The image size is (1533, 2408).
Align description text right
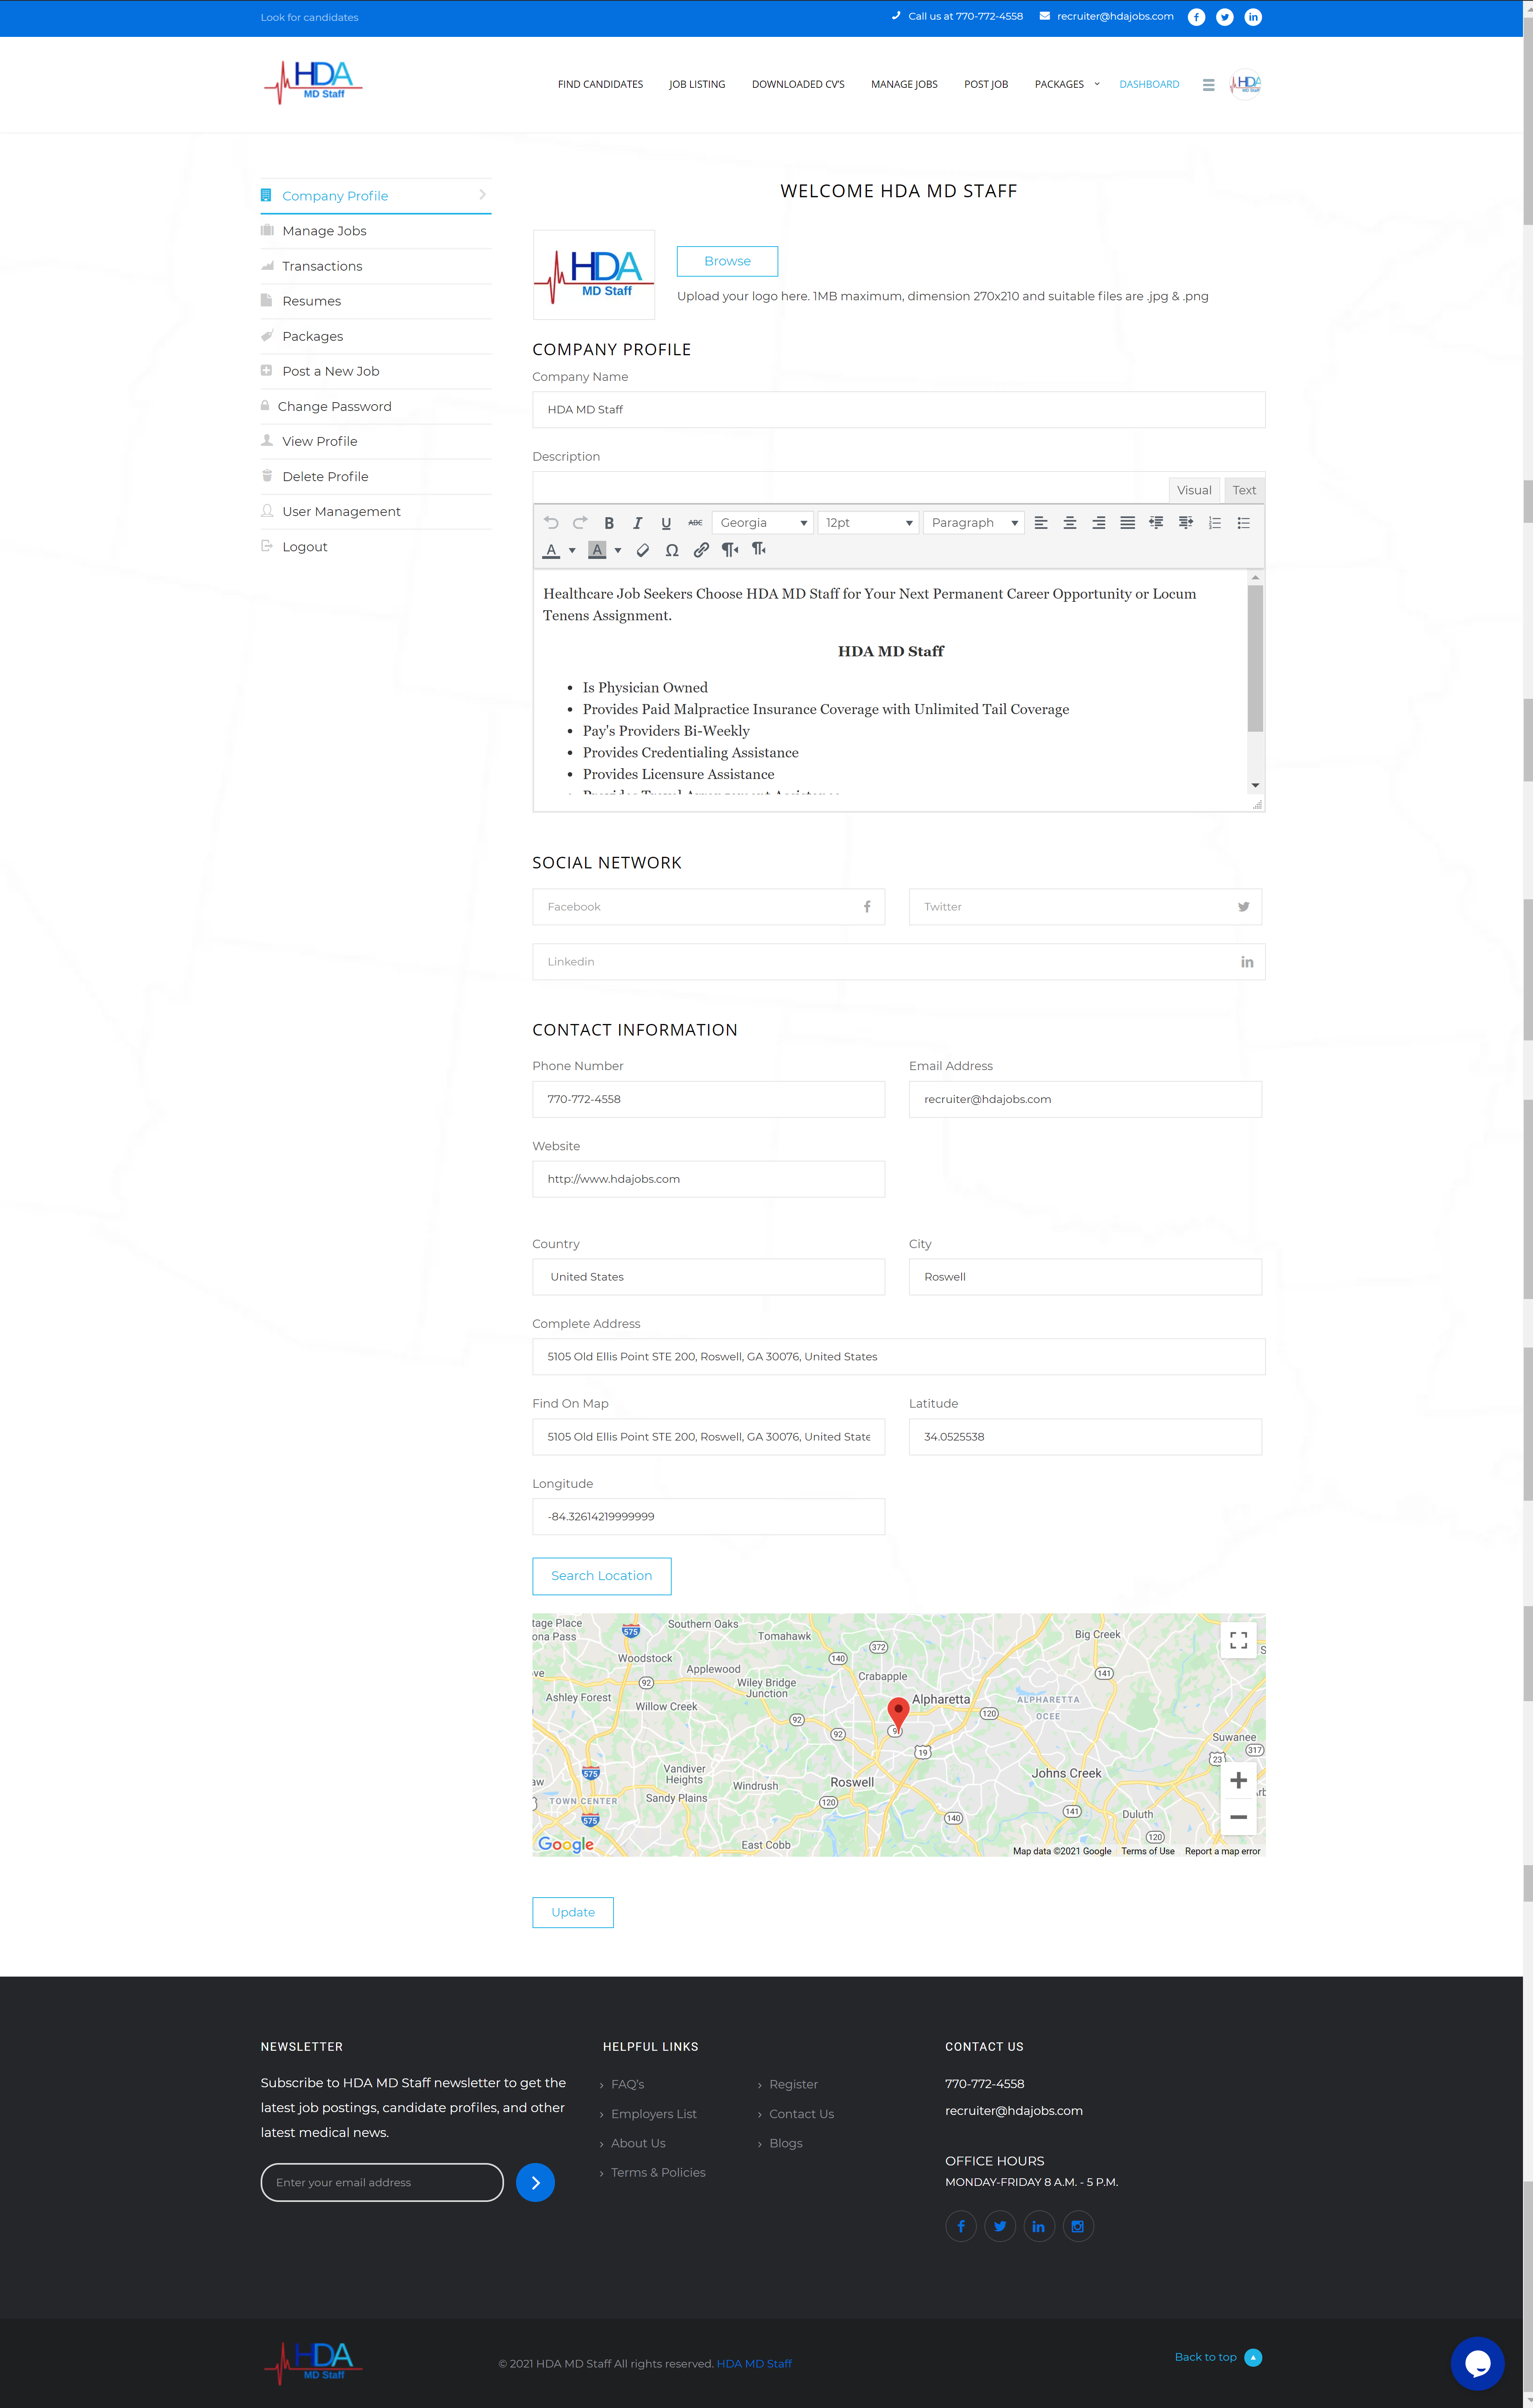[x=1099, y=522]
